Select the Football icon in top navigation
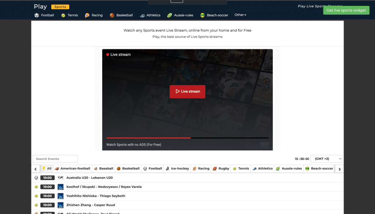 coord(36,15)
